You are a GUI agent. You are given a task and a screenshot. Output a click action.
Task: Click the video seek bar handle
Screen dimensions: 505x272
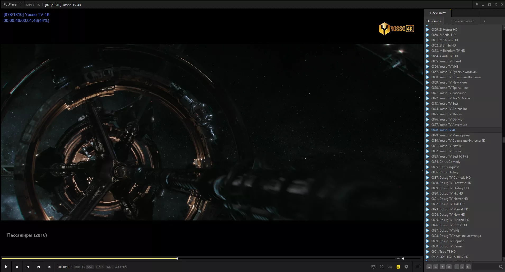[x=177, y=259]
